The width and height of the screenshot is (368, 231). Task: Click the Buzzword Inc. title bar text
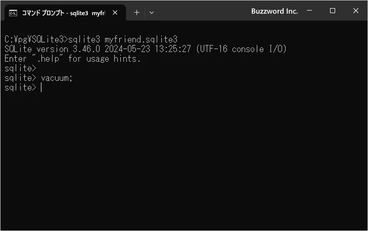point(274,11)
